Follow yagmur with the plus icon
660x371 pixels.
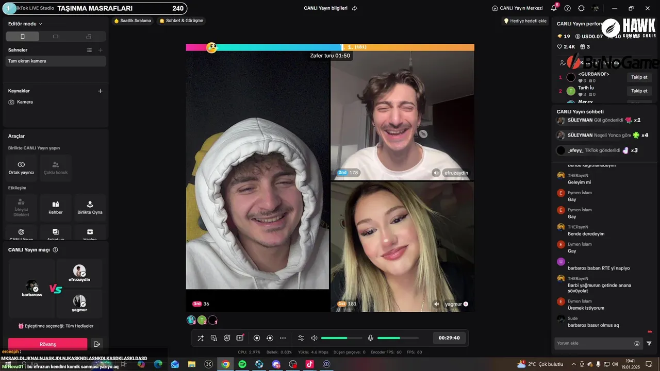(466, 304)
